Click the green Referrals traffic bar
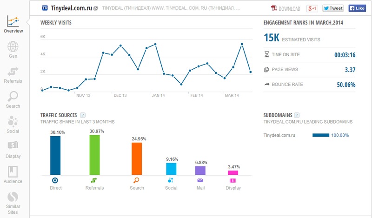This screenshot has width=372, height=218. point(95,155)
